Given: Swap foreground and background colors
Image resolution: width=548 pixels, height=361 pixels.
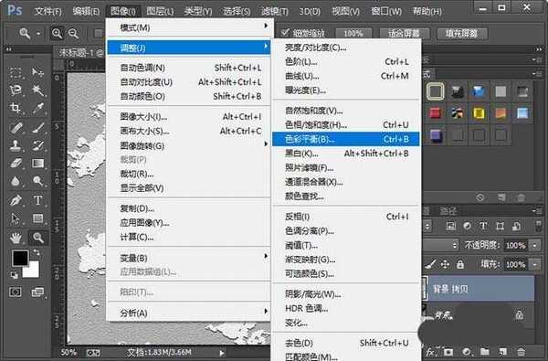Looking at the screenshot, I should point(37,252).
